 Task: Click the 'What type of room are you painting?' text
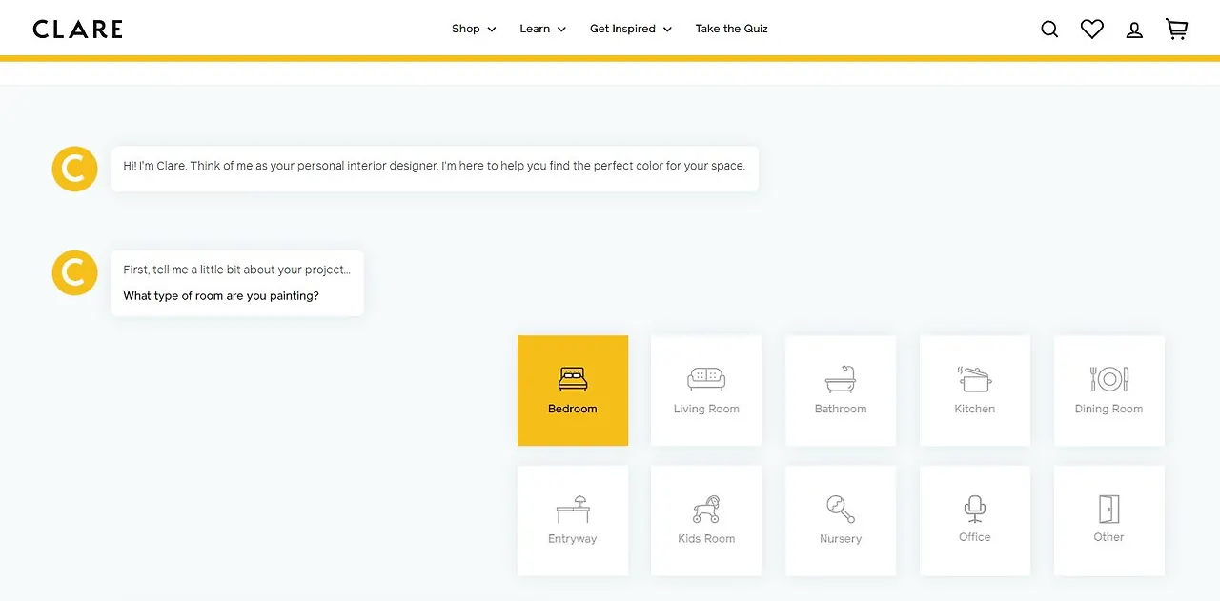coord(221,296)
